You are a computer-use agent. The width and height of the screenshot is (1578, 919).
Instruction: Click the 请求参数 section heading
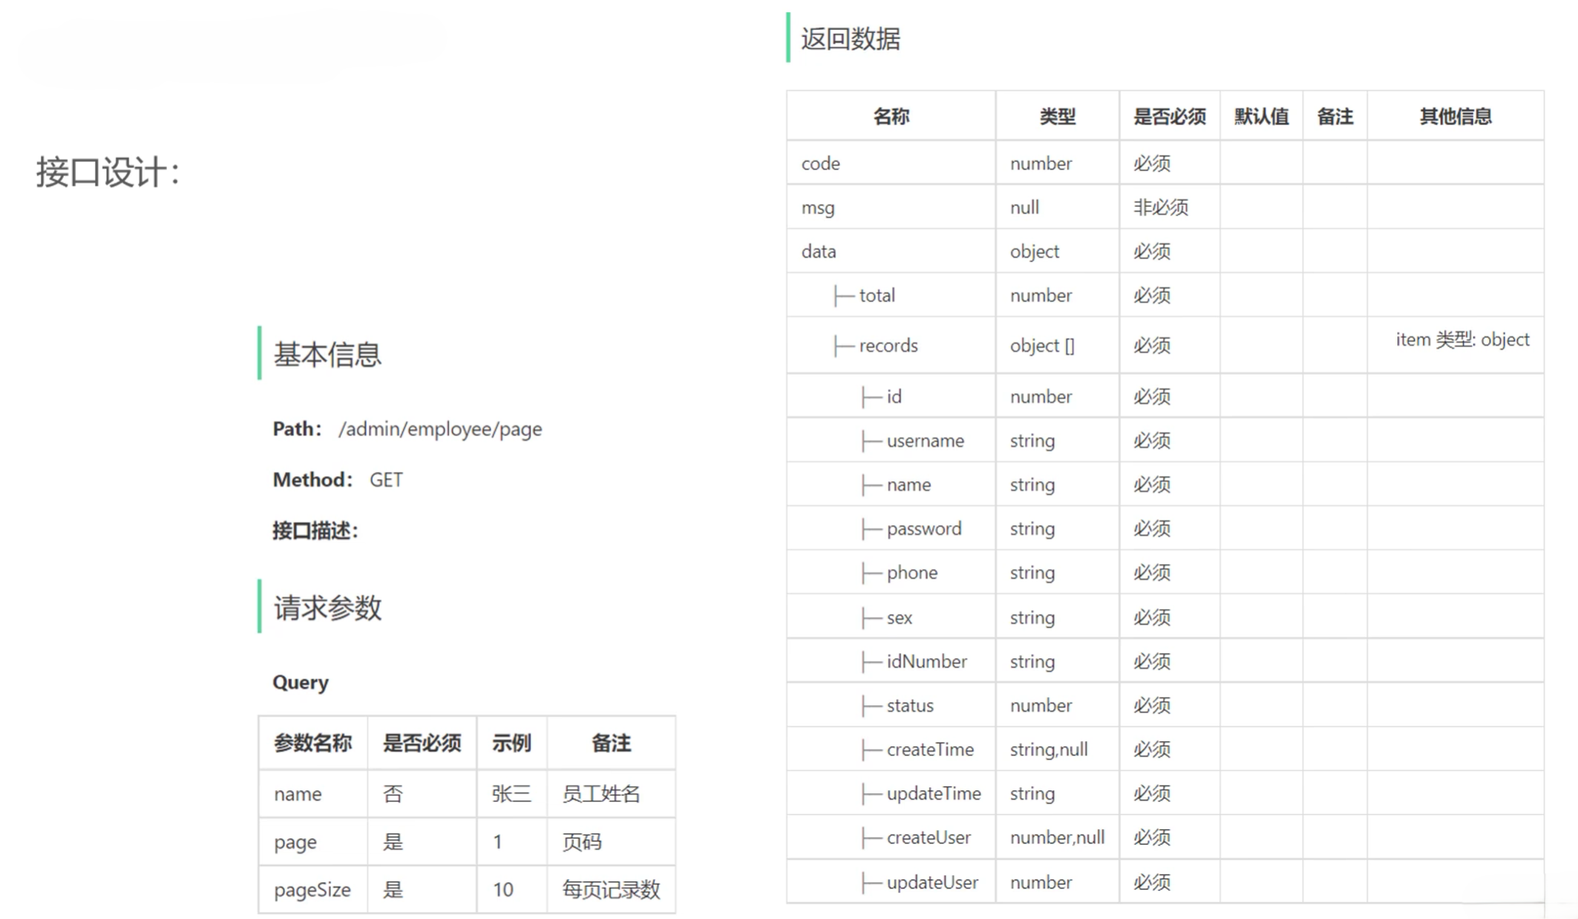click(x=327, y=608)
